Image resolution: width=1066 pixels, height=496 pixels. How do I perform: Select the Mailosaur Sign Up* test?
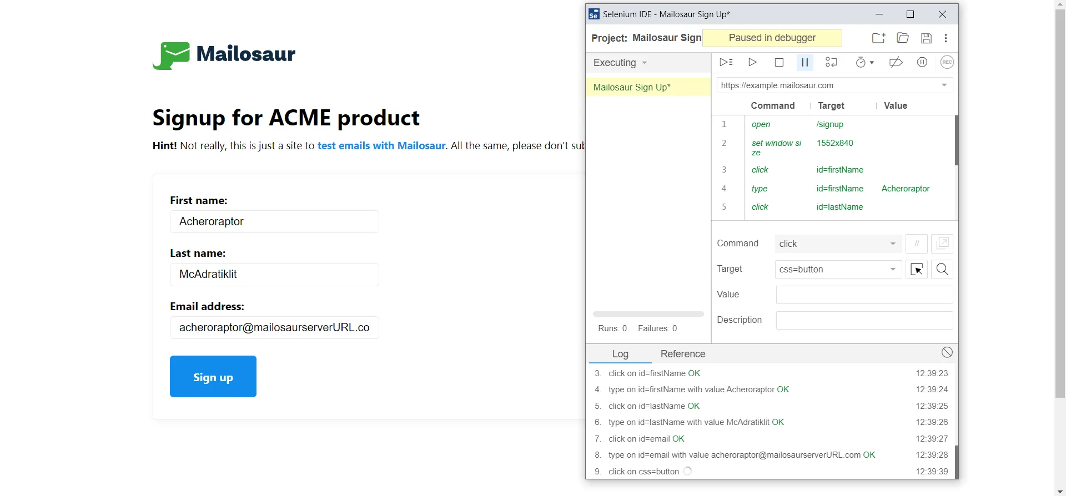tap(648, 87)
